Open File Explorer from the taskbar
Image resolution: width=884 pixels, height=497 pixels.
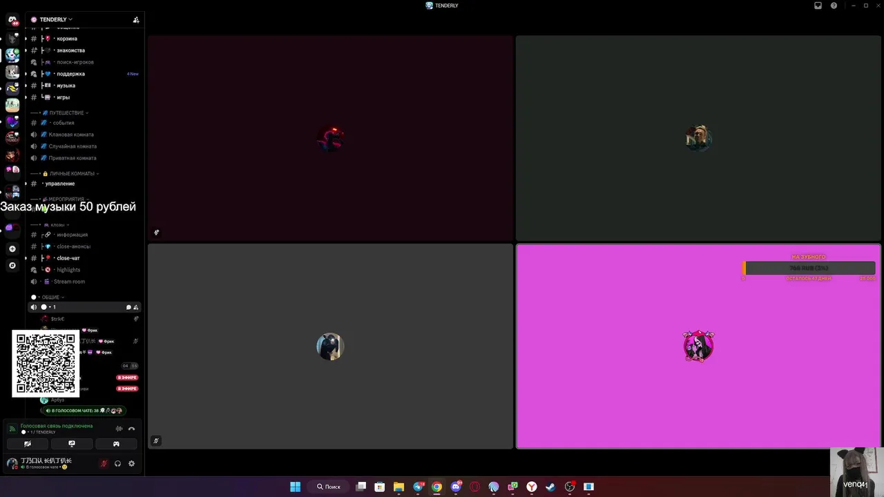pyautogui.click(x=398, y=487)
